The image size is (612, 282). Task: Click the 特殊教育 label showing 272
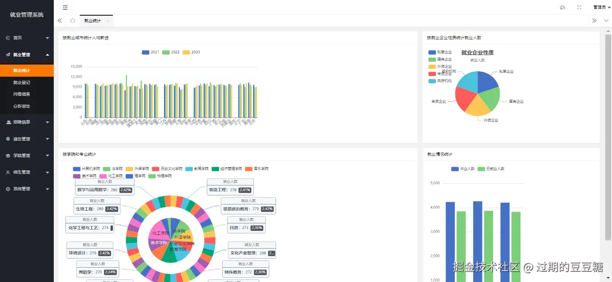coord(246,269)
